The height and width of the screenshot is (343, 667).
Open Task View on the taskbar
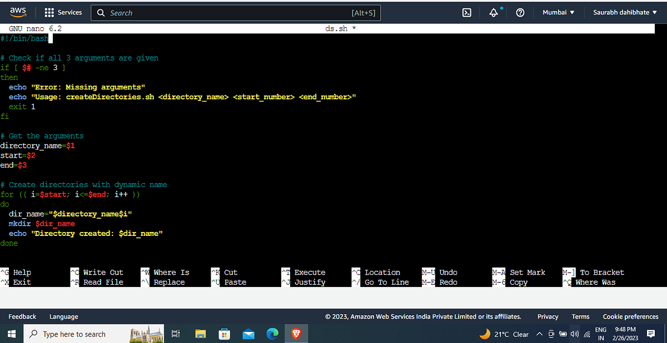tap(175, 334)
